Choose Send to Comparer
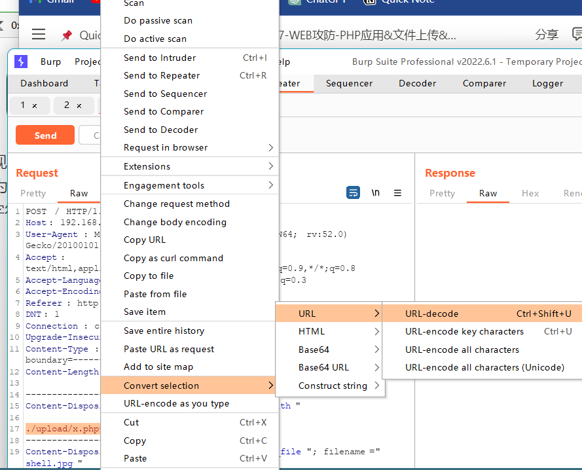This screenshot has width=582, height=470. click(x=190, y=111)
